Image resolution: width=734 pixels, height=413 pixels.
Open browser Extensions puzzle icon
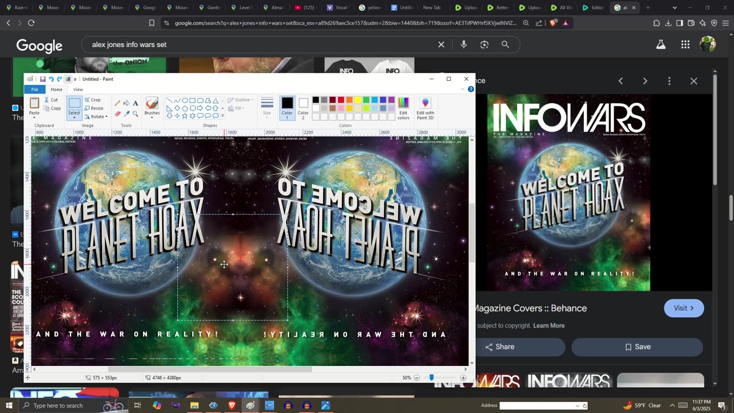(x=657, y=23)
